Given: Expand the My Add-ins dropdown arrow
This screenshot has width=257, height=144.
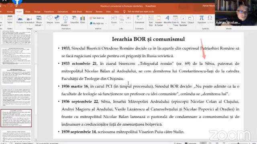Looking at the screenshot, I should (106, 24).
